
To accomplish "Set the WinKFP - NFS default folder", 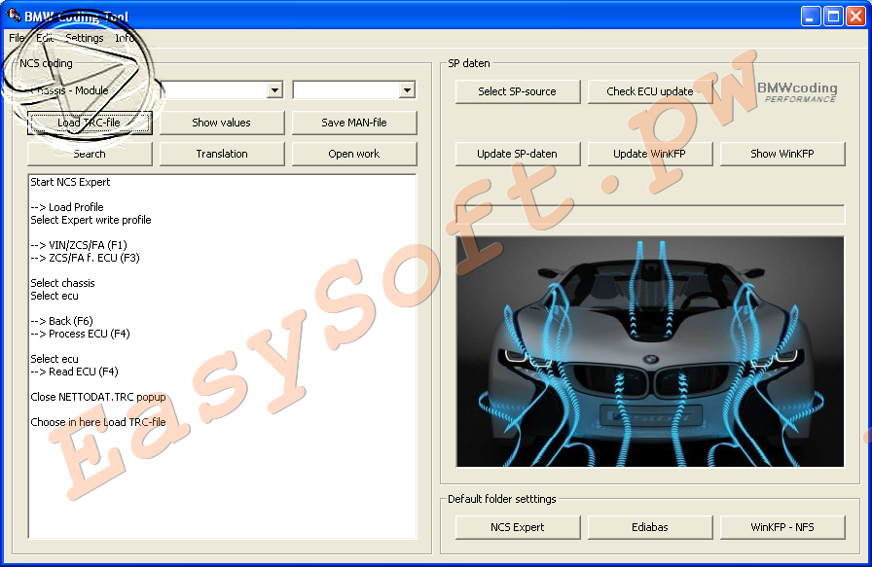I will (782, 527).
